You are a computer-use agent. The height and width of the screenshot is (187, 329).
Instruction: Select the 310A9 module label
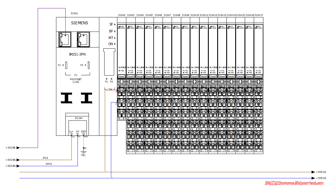[x=186, y=15]
